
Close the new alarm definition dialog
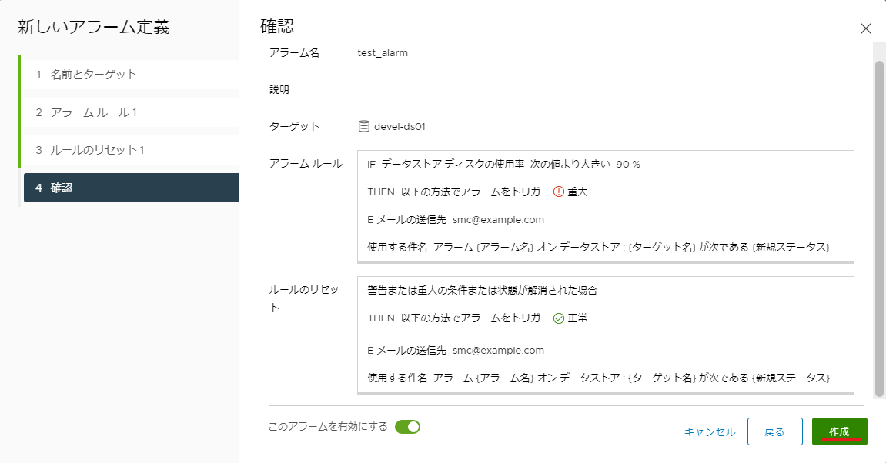point(866,28)
